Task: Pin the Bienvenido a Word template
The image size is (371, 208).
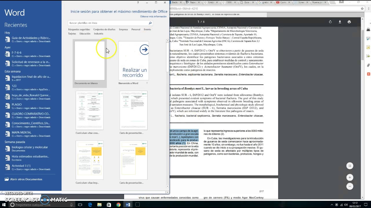Action: [147, 83]
